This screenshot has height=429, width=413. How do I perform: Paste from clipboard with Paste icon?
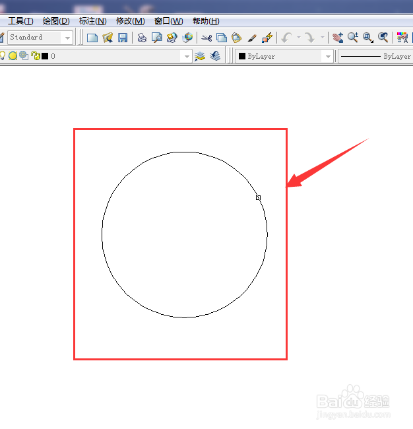[x=236, y=38]
